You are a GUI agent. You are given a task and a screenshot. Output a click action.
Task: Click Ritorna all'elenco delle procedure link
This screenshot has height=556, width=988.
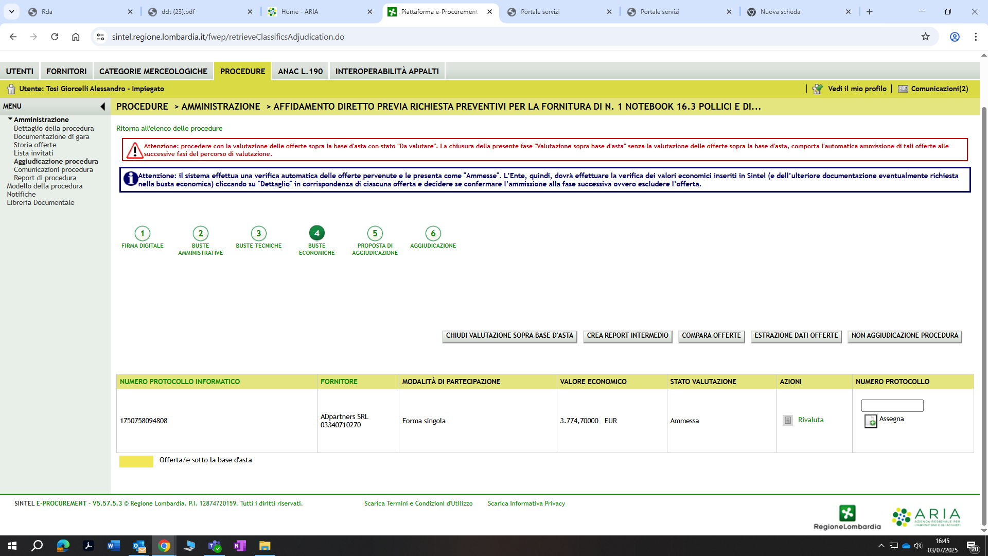(169, 128)
